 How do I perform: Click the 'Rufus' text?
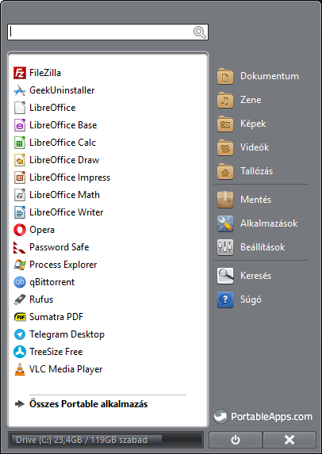click(41, 299)
